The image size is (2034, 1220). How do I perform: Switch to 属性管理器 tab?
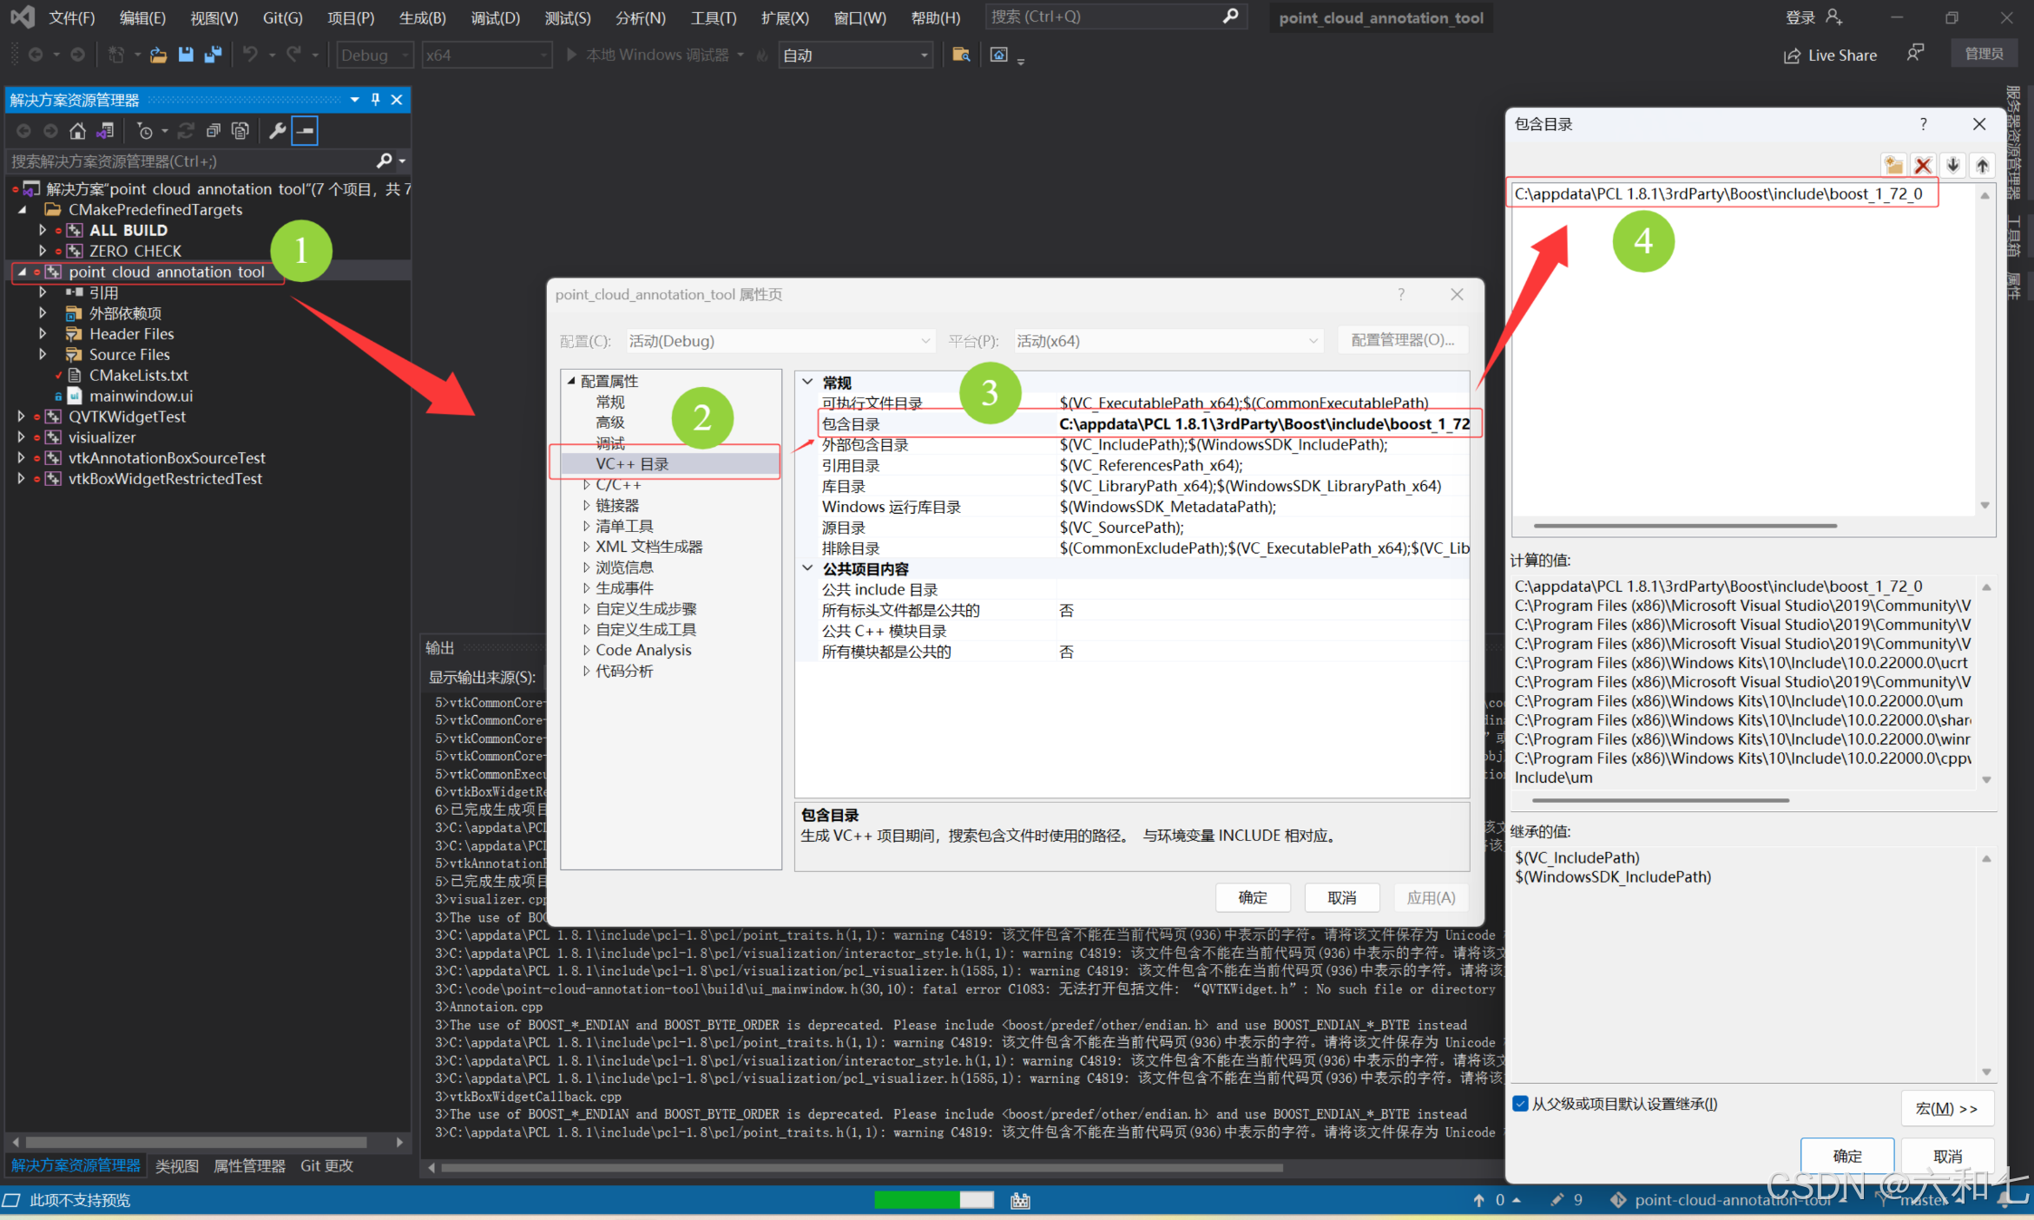249,1165
